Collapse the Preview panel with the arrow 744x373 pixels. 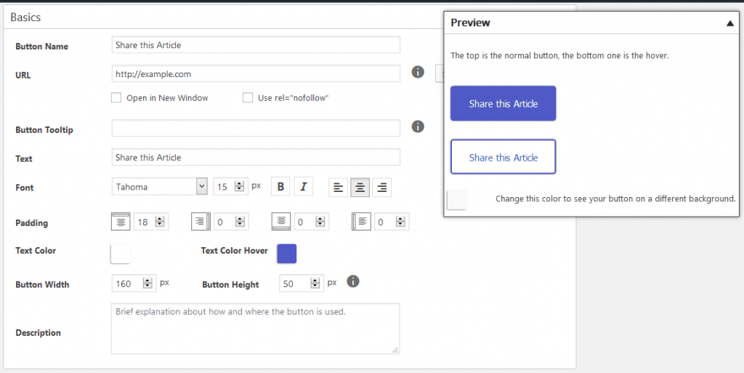(x=729, y=23)
